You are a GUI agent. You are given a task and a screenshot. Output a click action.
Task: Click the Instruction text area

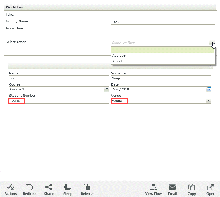click(x=163, y=32)
